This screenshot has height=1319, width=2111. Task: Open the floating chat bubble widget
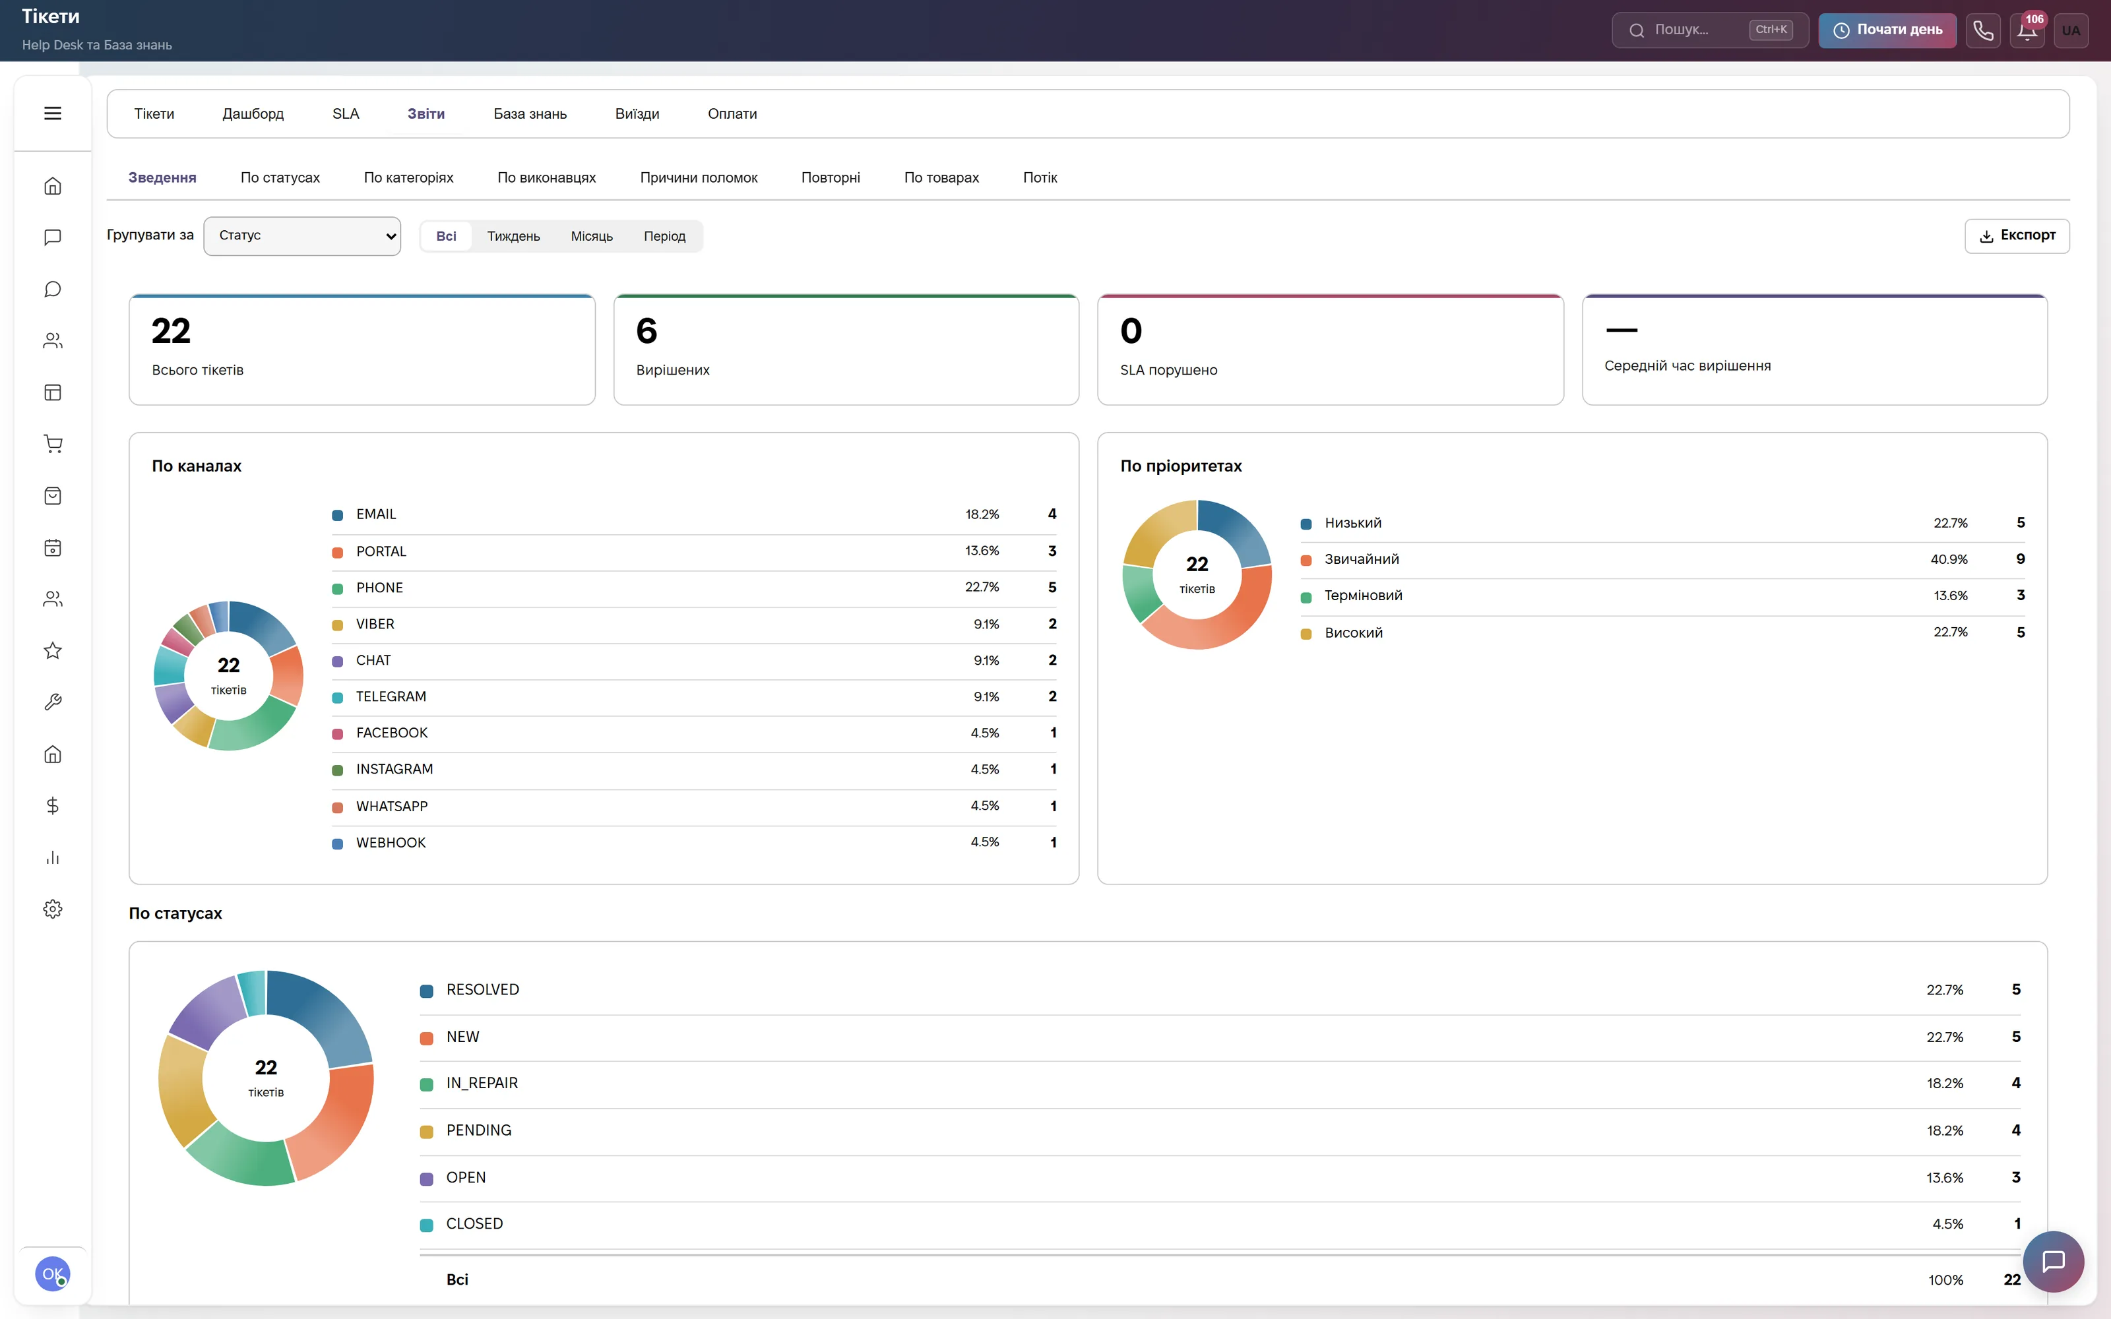click(x=2054, y=1262)
